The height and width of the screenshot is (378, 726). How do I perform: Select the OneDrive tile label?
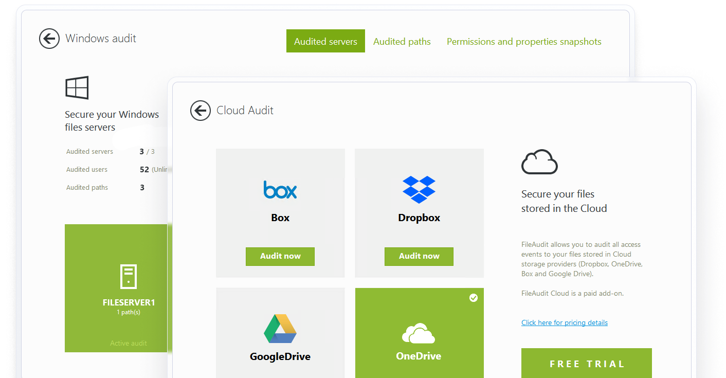(x=419, y=356)
